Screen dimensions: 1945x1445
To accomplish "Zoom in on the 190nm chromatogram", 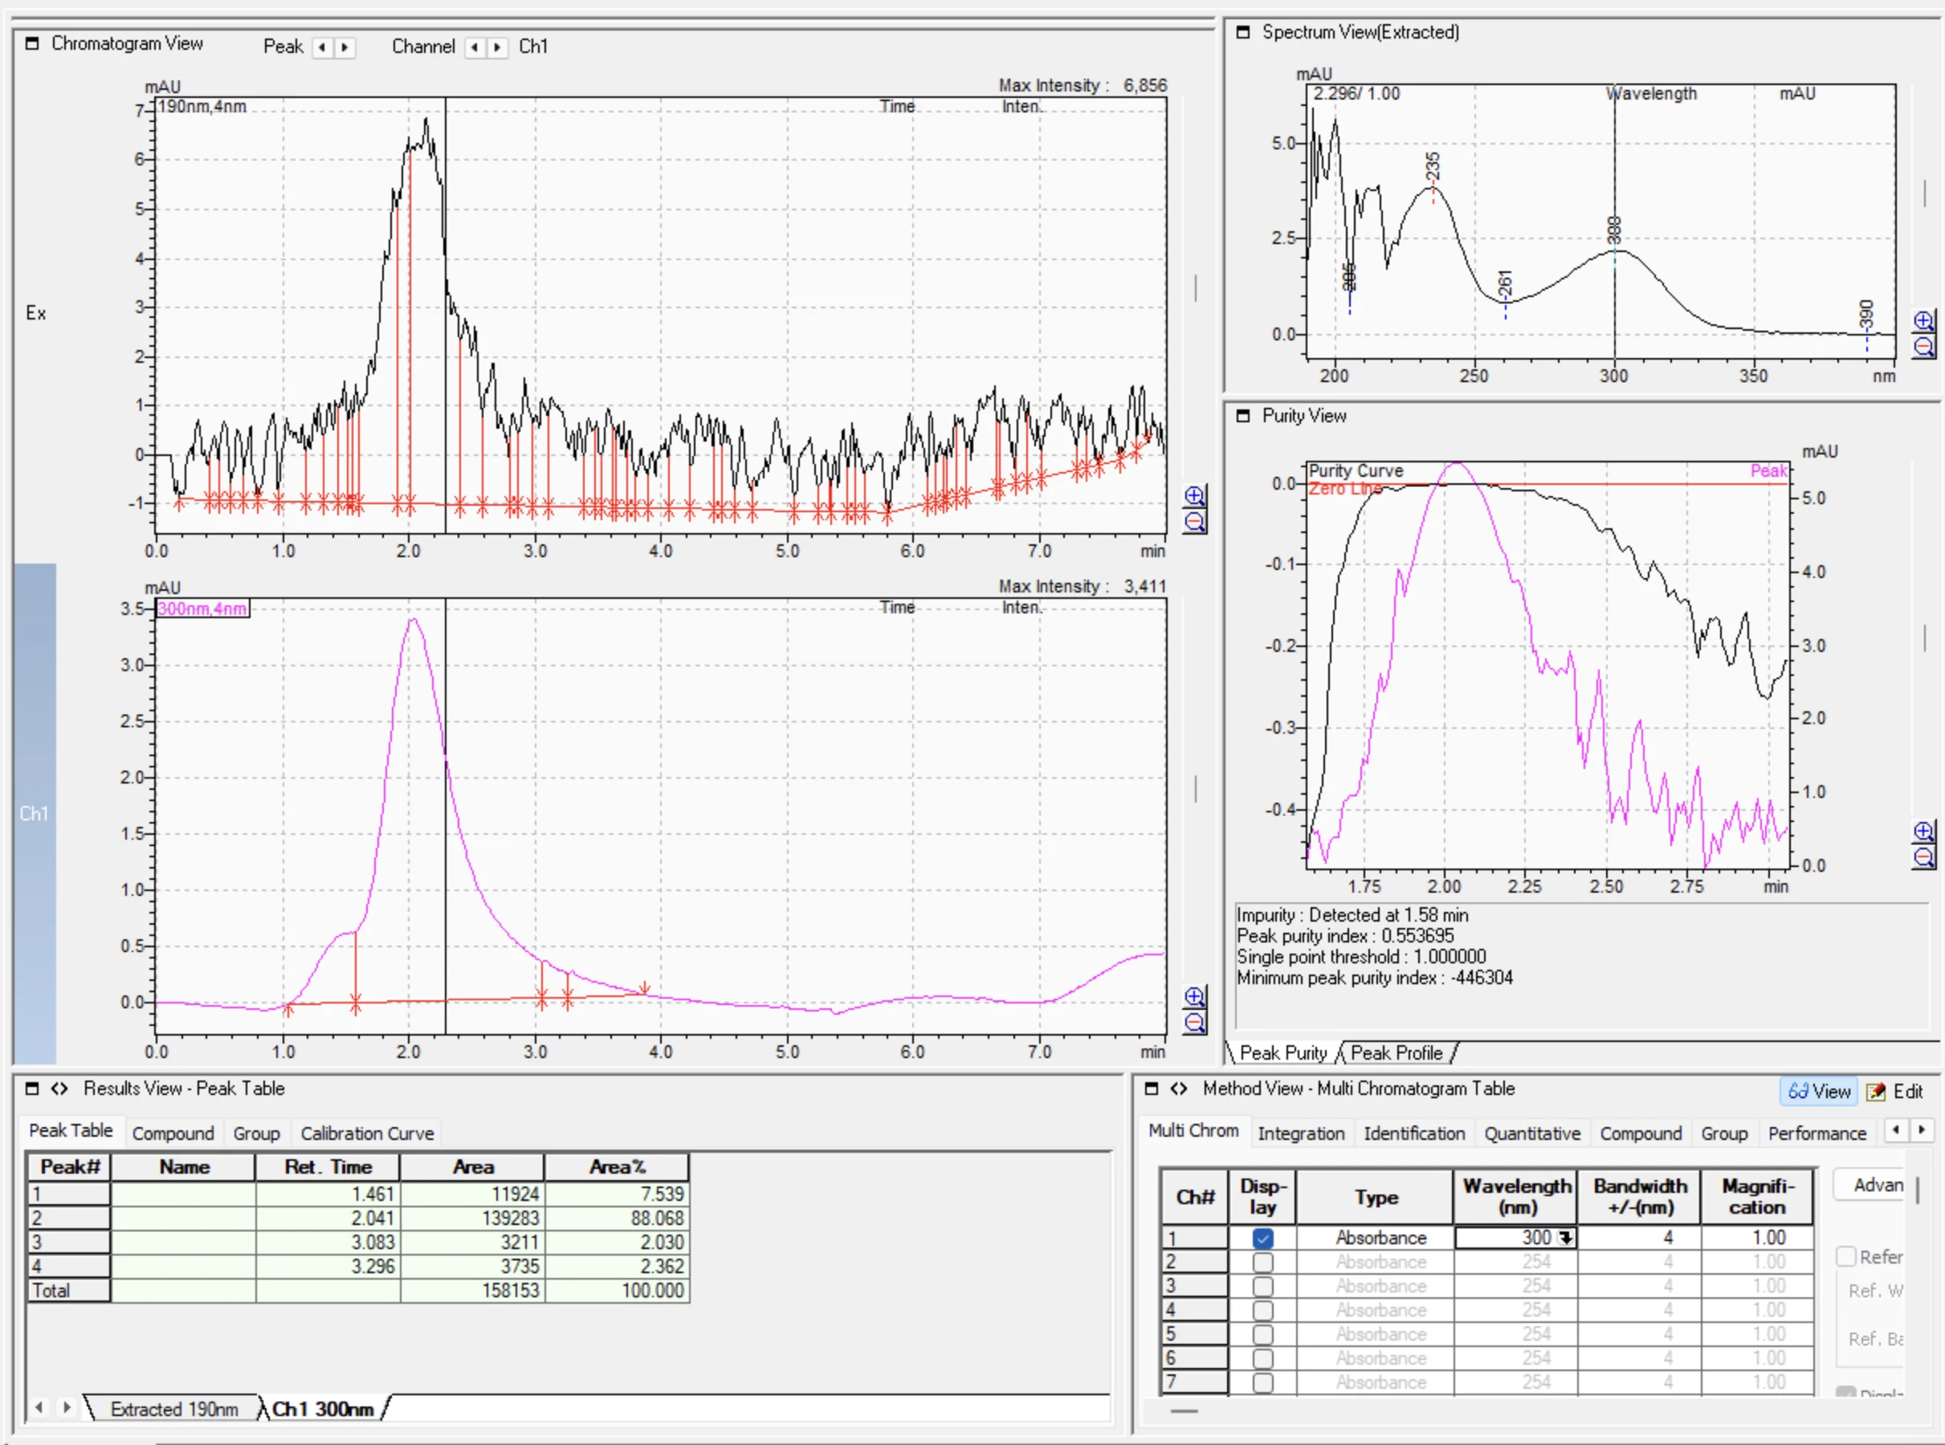I will click(x=1194, y=496).
